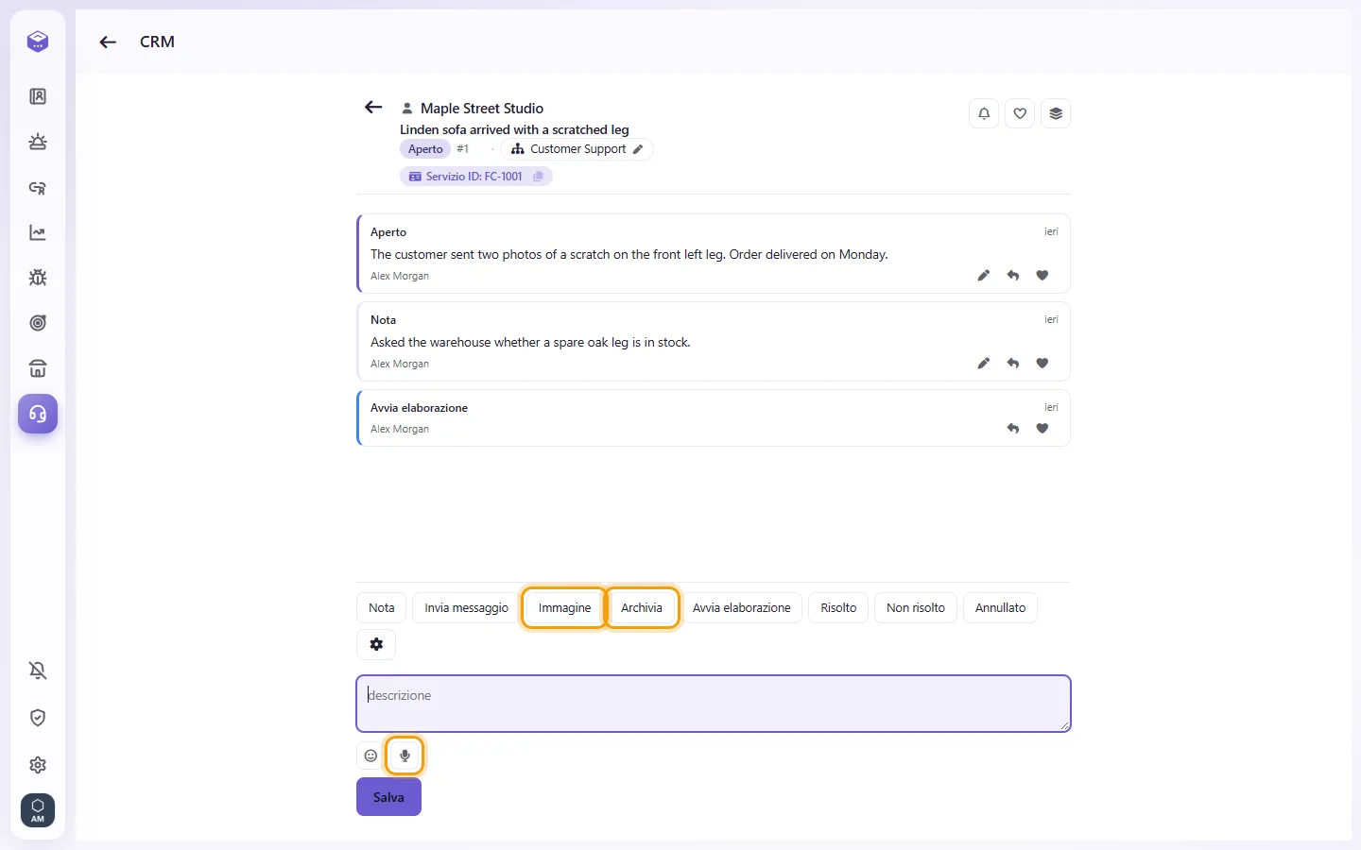
Task: Click the Avvia elaborazione action button
Action: [x=742, y=608]
